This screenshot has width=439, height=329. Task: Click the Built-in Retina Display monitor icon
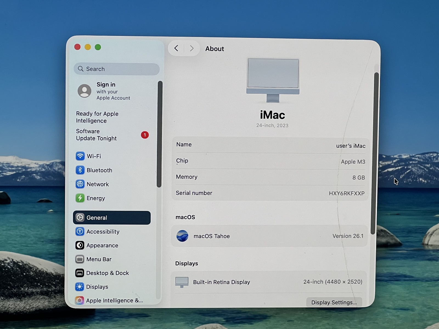[182, 282]
